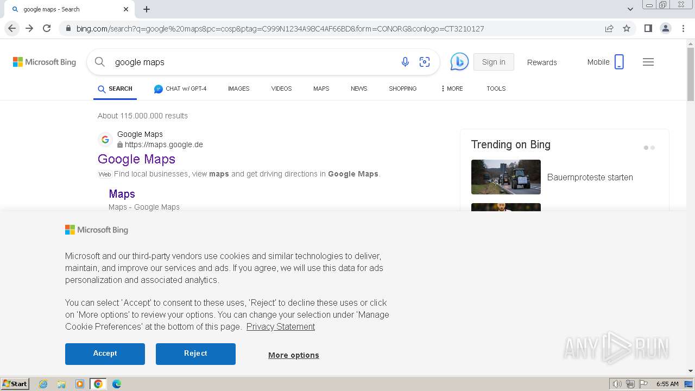Open the side panel icon
Screen dimensions: 695x391
[x=648, y=28]
